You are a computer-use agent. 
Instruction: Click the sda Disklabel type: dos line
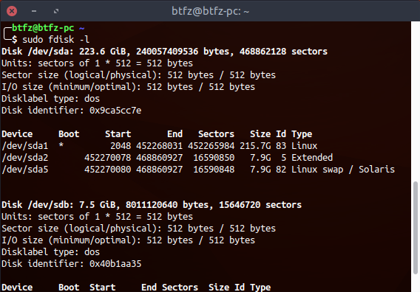click(50, 99)
